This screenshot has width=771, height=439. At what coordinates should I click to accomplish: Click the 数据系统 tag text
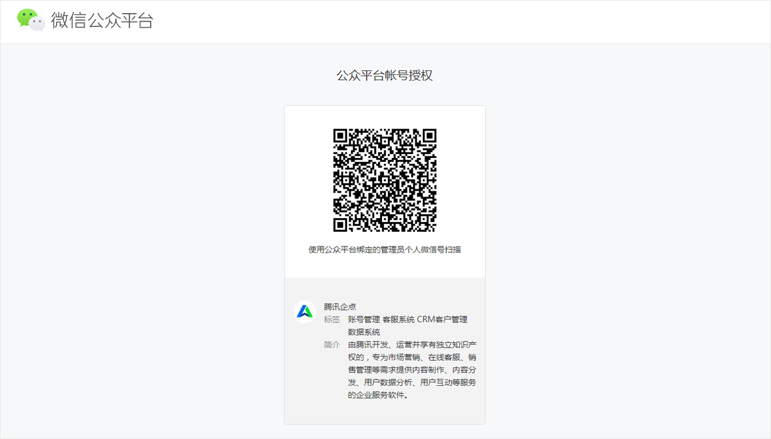(x=364, y=332)
